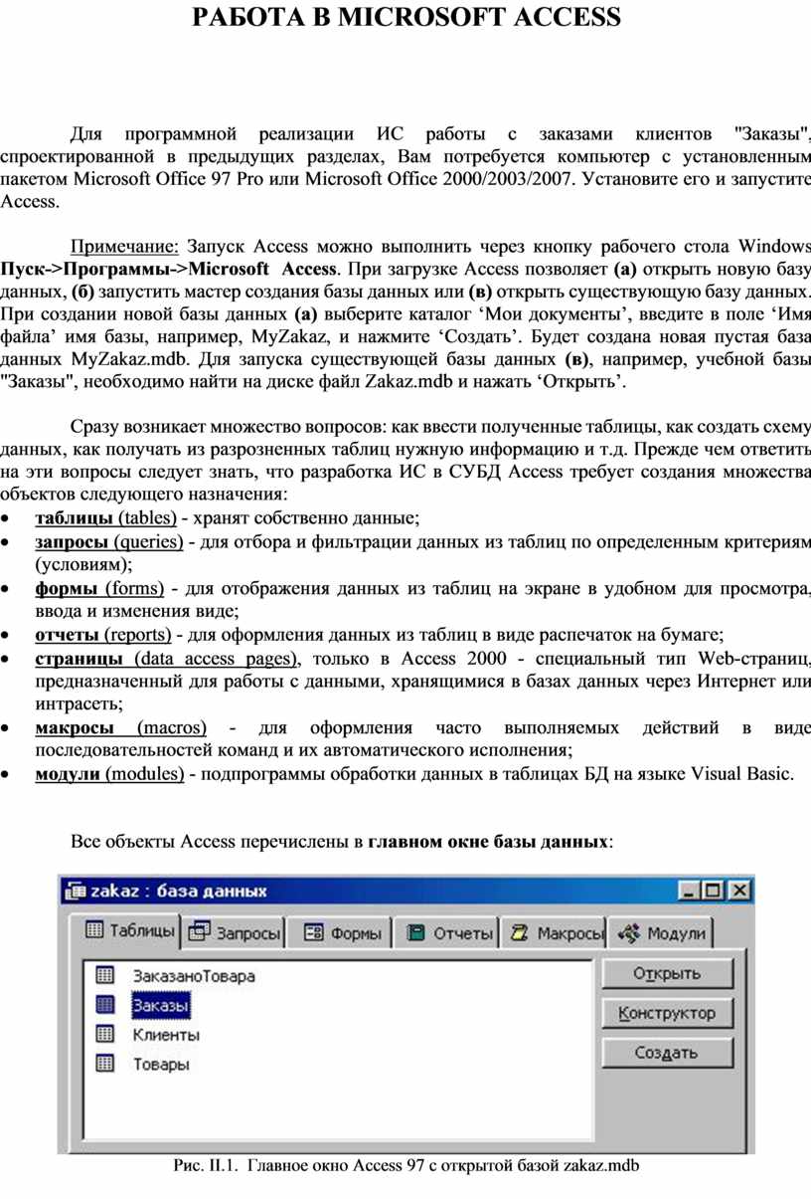The width and height of the screenshot is (811, 1199).
Task: Click the bold term 'отчеты (reports)'
Action: click(103, 635)
